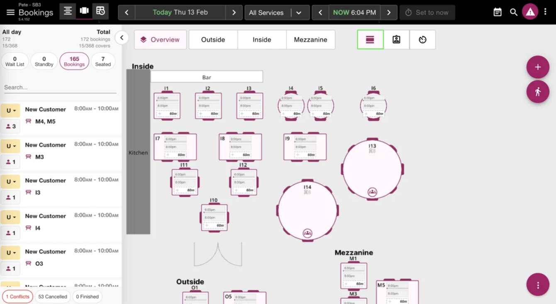Go to the next date

coord(234,12)
